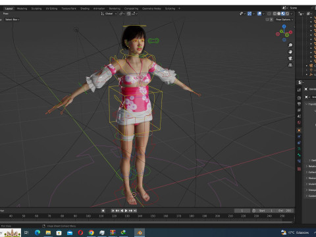Click the blue Z axis on navigation gizmo
Image resolution: width=316 pixels, height=237 pixels.
click(284, 26)
